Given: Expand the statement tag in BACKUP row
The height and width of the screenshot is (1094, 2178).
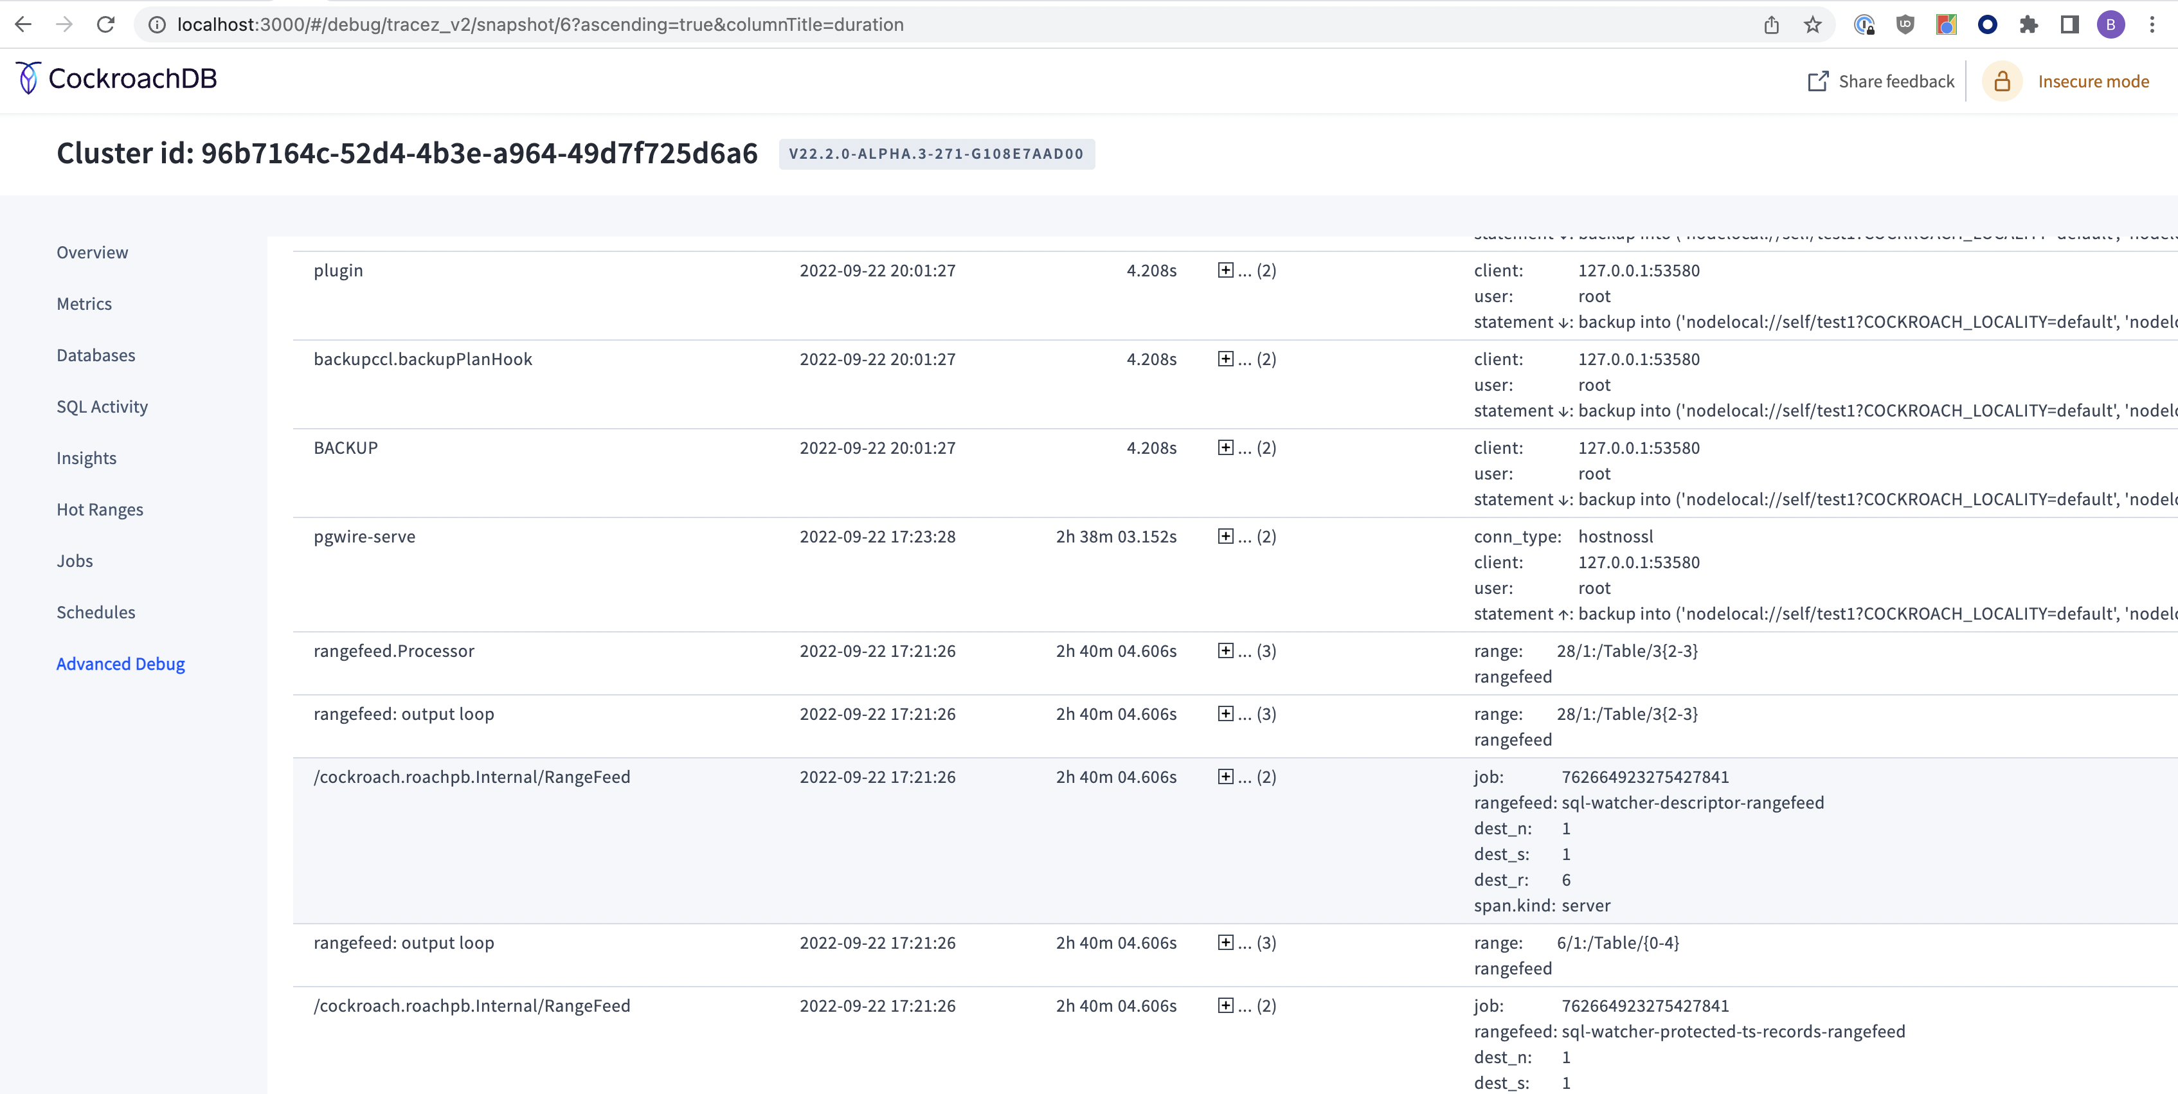Looking at the screenshot, I should click(x=1564, y=499).
